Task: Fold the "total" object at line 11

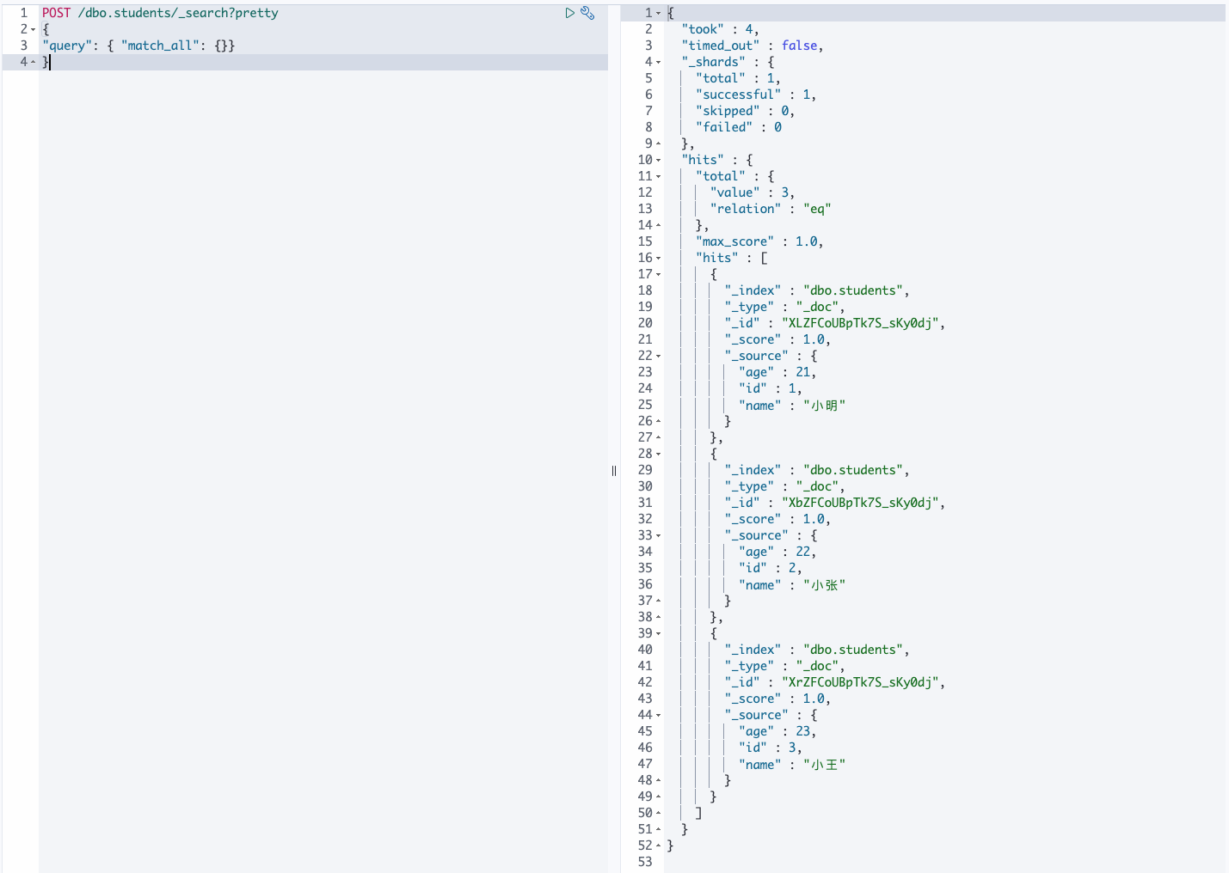Action: pos(659,176)
